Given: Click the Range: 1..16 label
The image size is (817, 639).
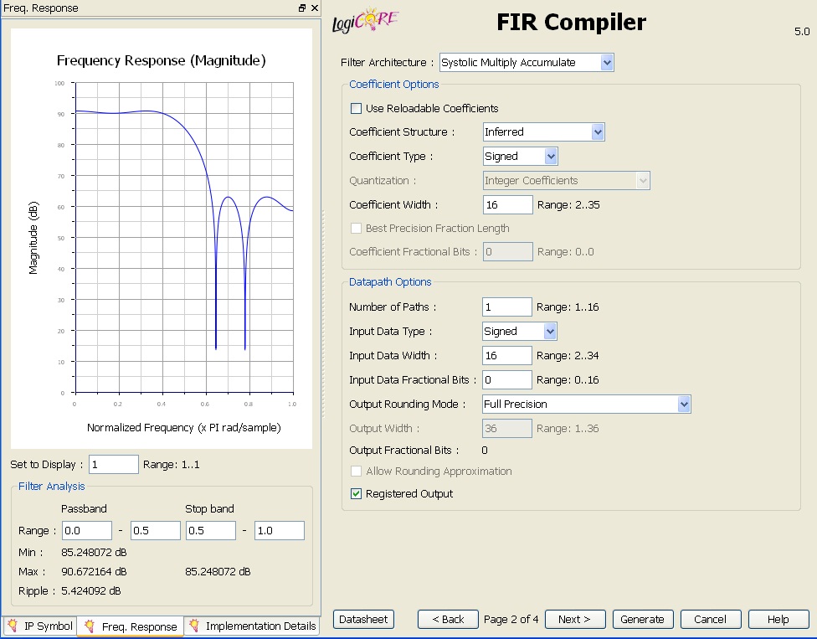Looking at the screenshot, I should coord(568,307).
